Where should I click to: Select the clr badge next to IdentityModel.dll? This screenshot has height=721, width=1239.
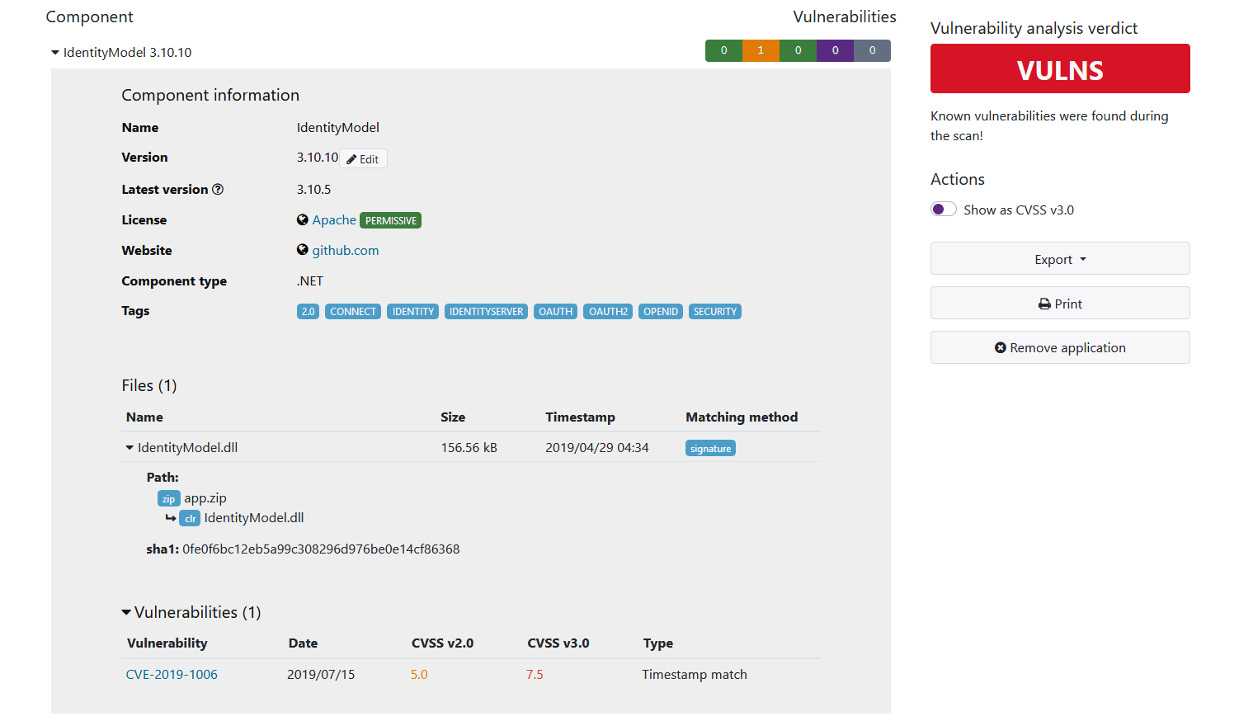[190, 518]
